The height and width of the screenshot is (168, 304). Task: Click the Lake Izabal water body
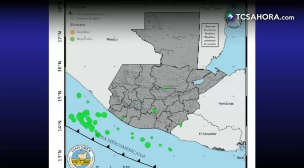pyautogui.click(x=198, y=82)
